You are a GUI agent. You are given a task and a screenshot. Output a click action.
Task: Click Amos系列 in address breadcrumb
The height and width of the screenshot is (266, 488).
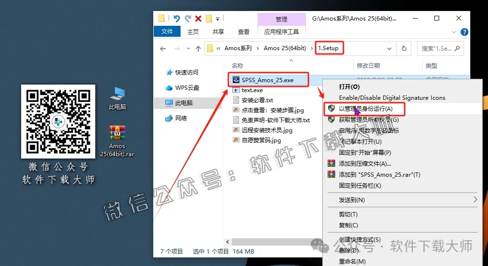238,48
